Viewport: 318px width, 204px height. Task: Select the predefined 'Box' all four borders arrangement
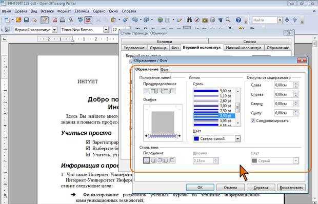pos(153,91)
